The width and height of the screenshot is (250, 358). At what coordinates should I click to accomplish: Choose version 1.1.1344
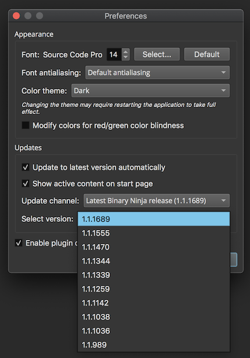coord(153,261)
